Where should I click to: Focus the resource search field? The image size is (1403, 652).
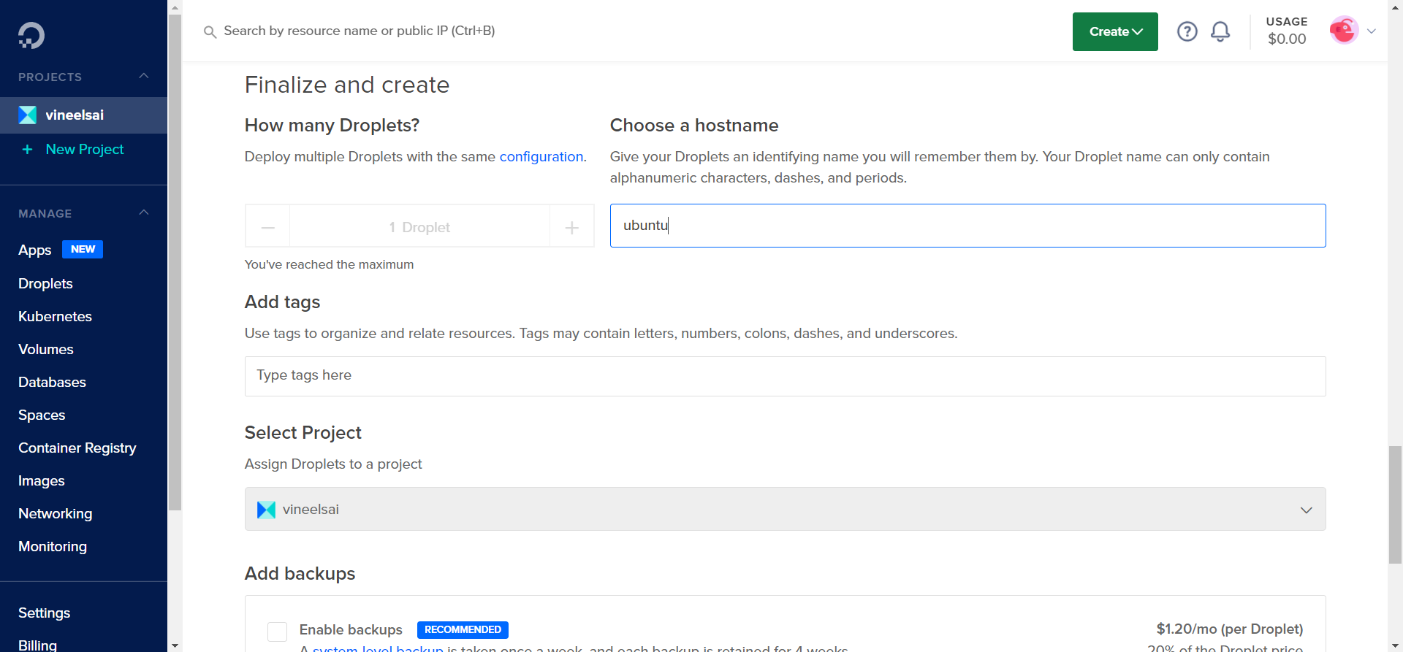pos(359,31)
